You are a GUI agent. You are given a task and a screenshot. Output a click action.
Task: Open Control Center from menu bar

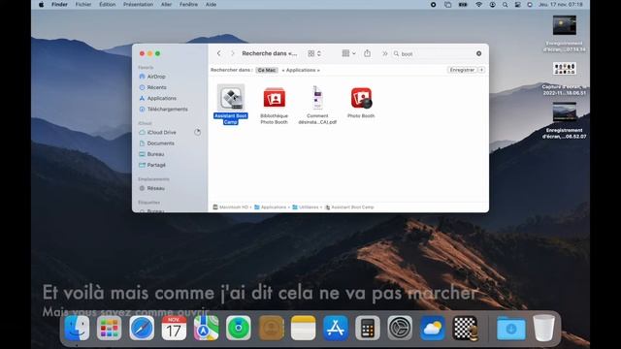(517, 4)
